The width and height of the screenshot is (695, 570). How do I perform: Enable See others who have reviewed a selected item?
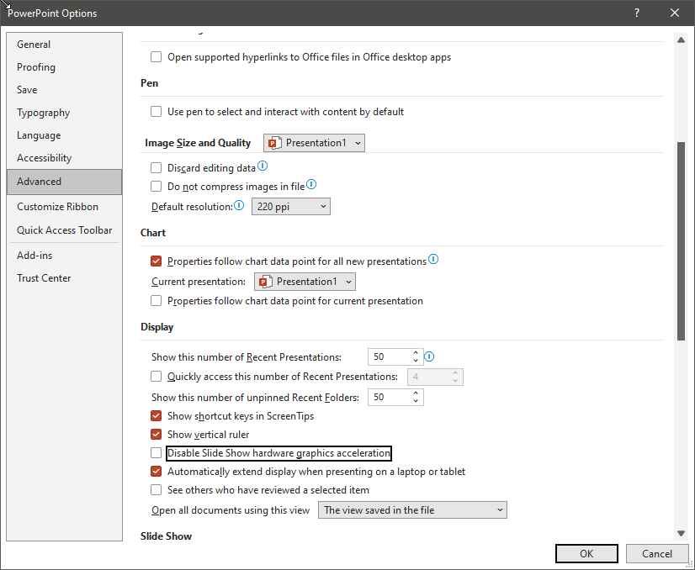tap(156, 490)
